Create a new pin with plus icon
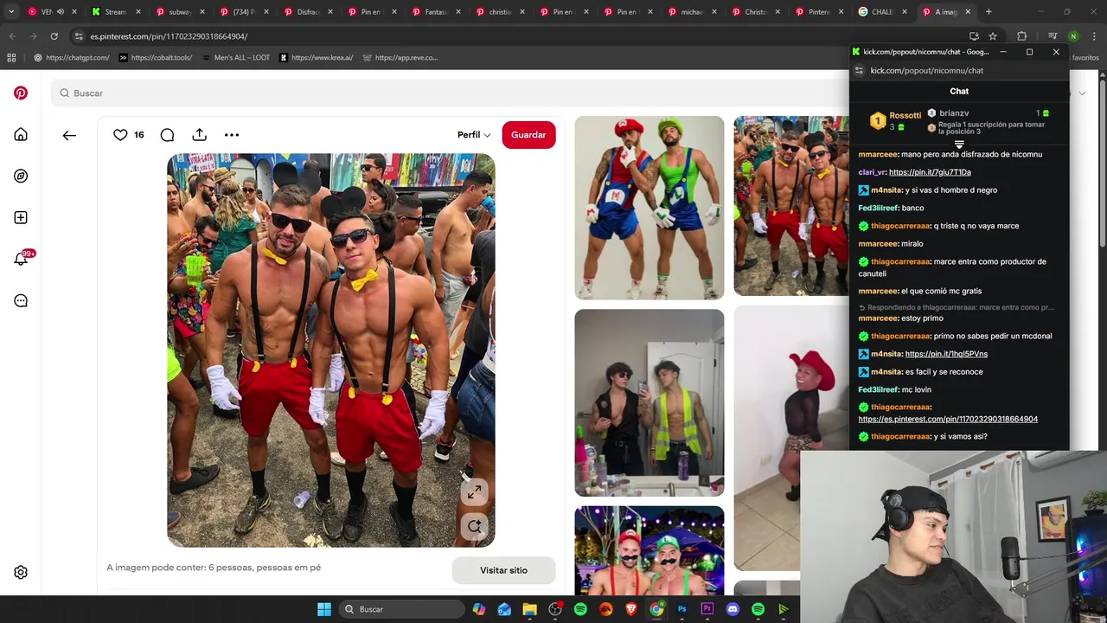Image resolution: width=1107 pixels, height=623 pixels. 21,217
